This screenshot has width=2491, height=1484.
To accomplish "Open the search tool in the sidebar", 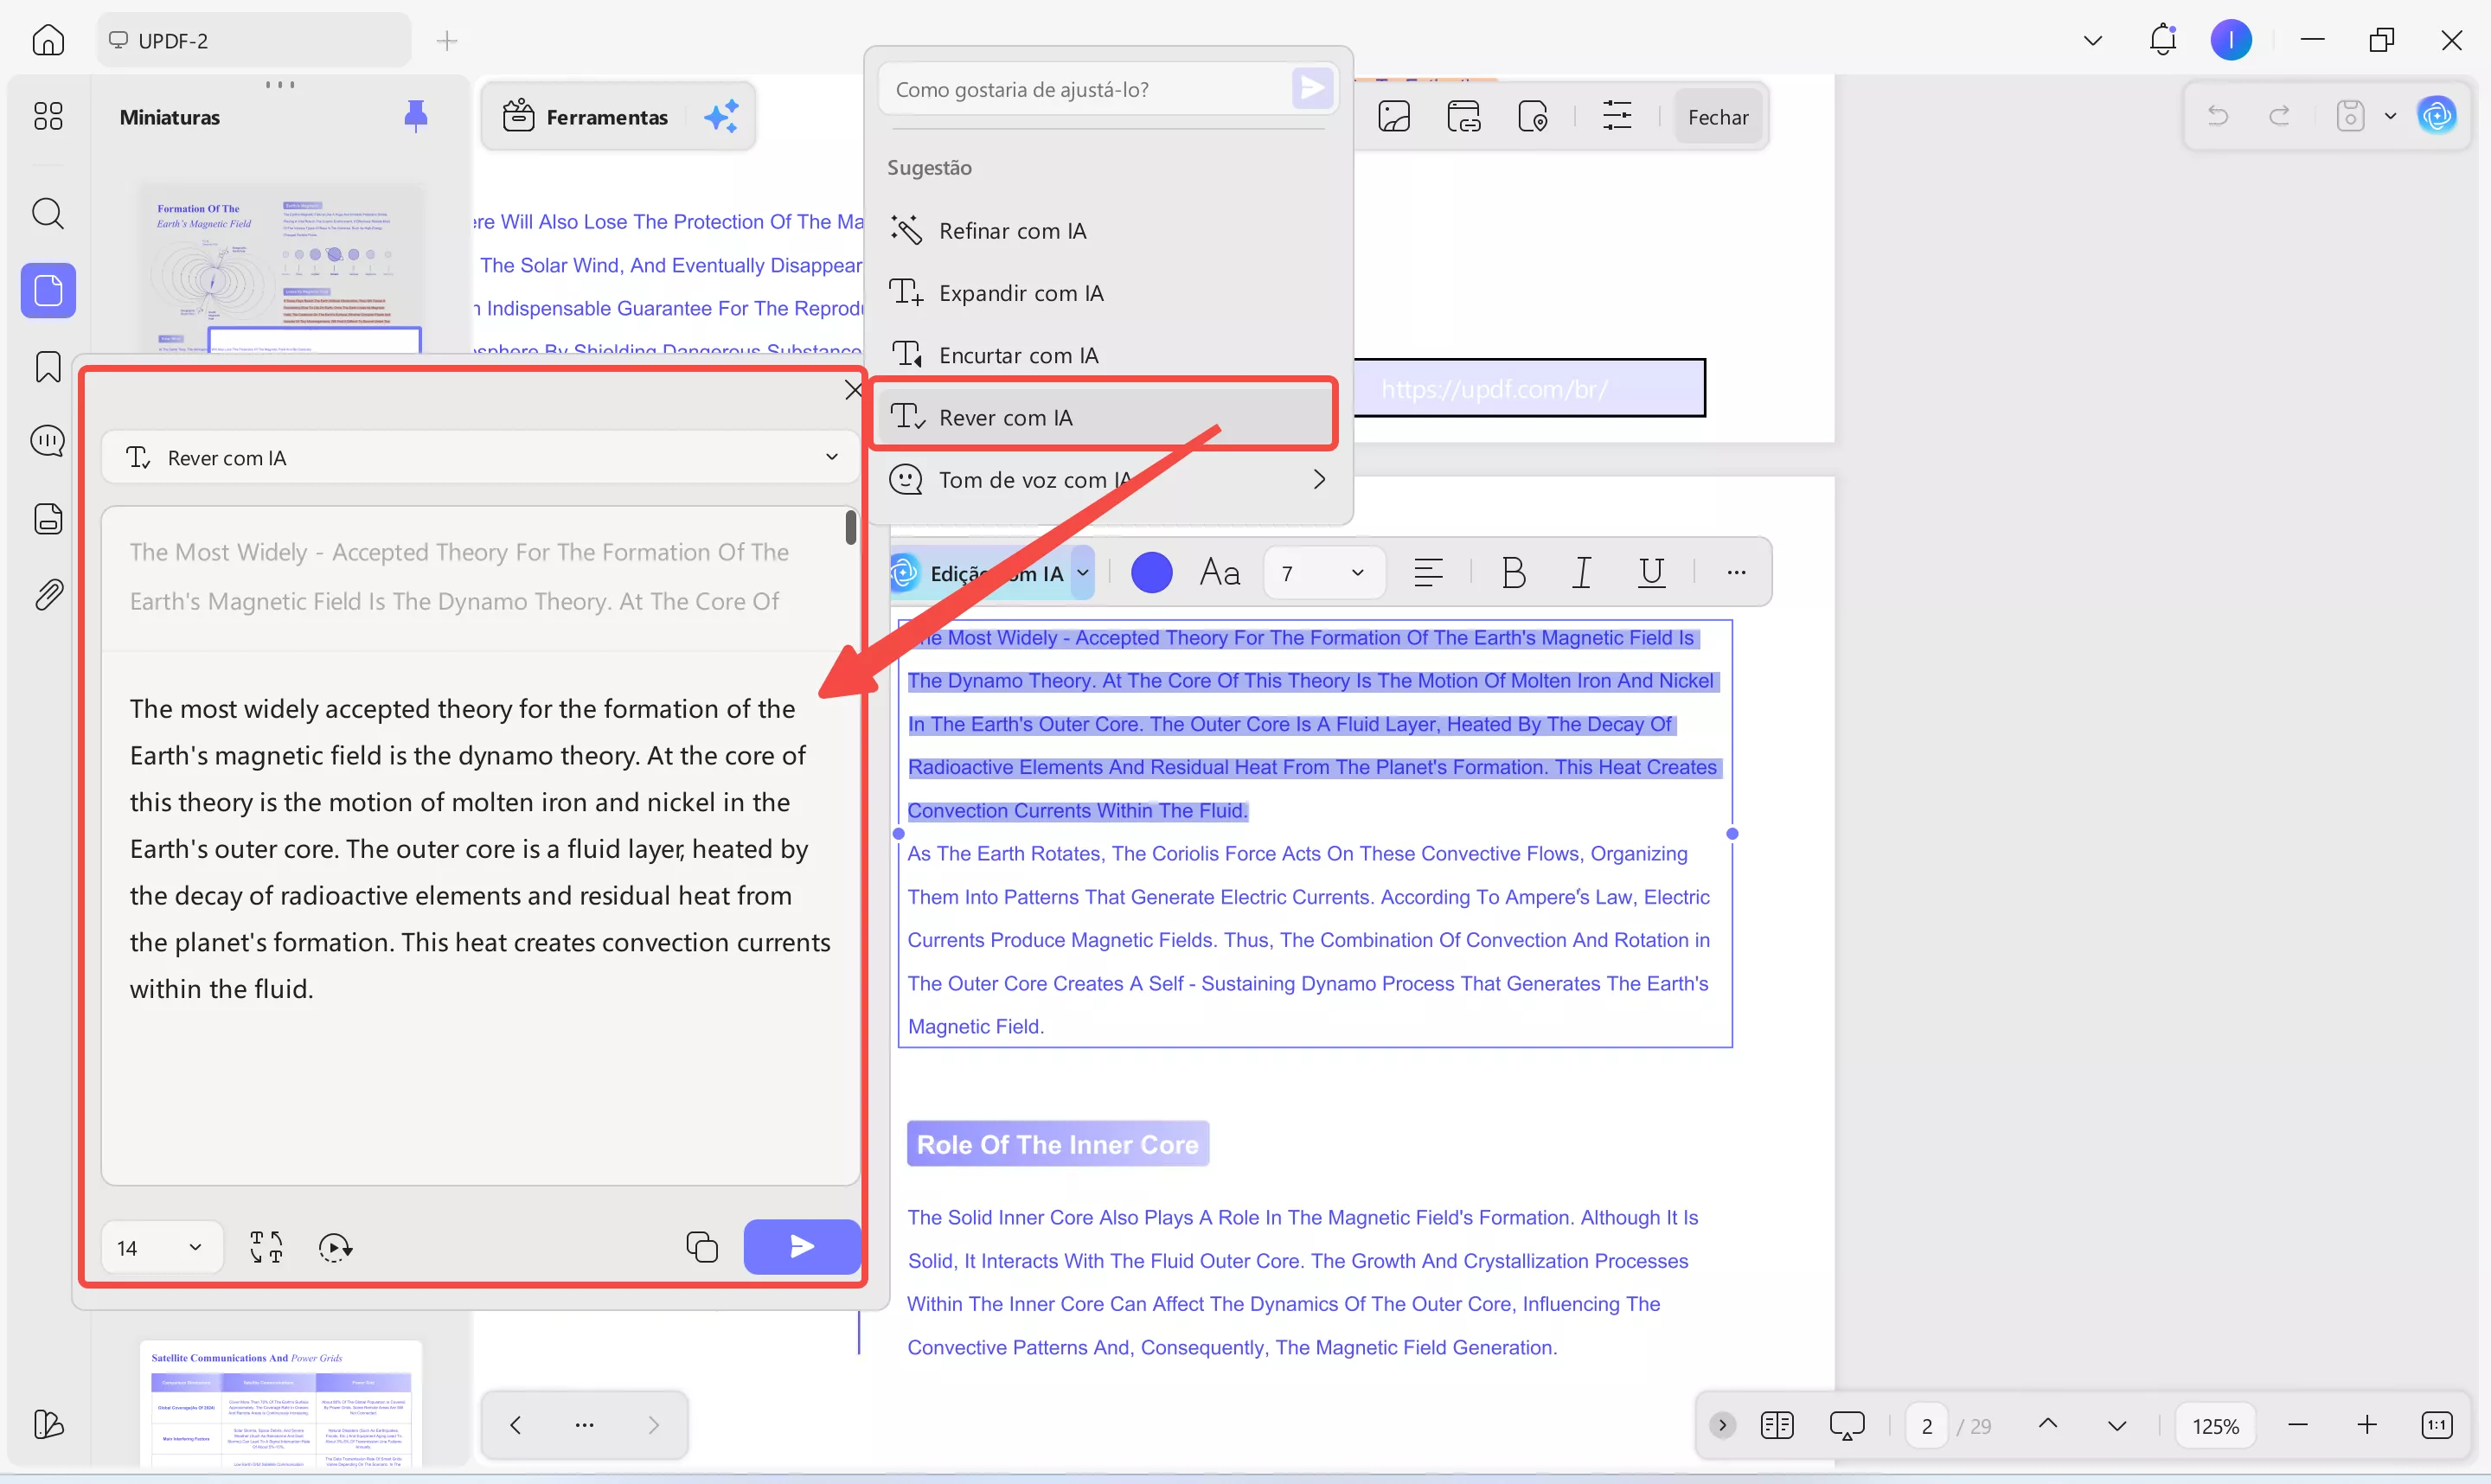I will click(48, 213).
